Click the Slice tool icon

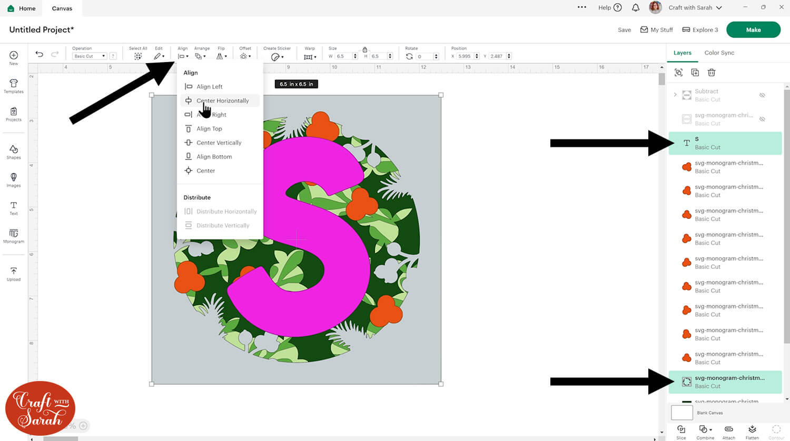click(x=681, y=432)
